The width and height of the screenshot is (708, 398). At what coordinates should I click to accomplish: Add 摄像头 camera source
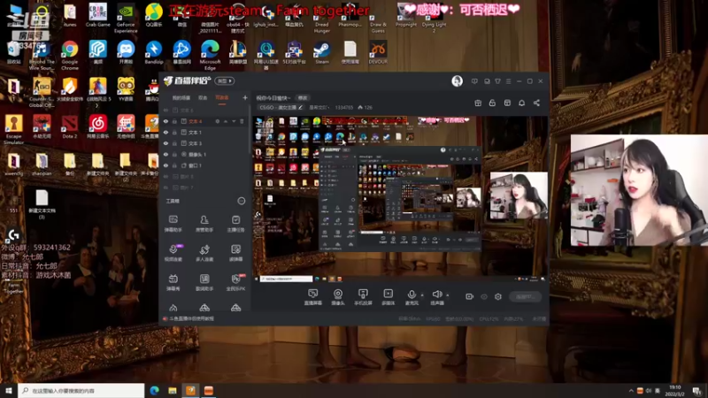(338, 297)
